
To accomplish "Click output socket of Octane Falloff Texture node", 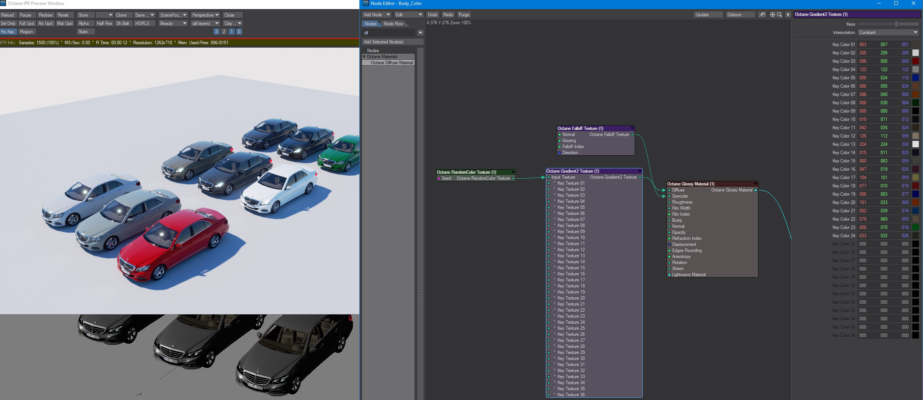I will click(632, 134).
